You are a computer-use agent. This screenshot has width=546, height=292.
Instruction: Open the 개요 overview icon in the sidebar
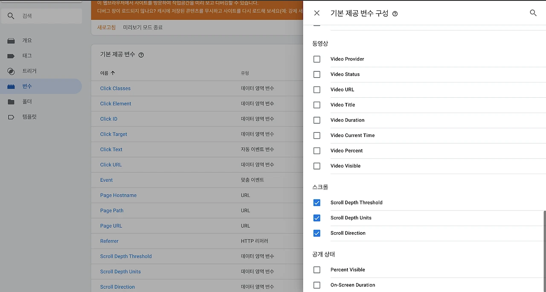click(11, 41)
